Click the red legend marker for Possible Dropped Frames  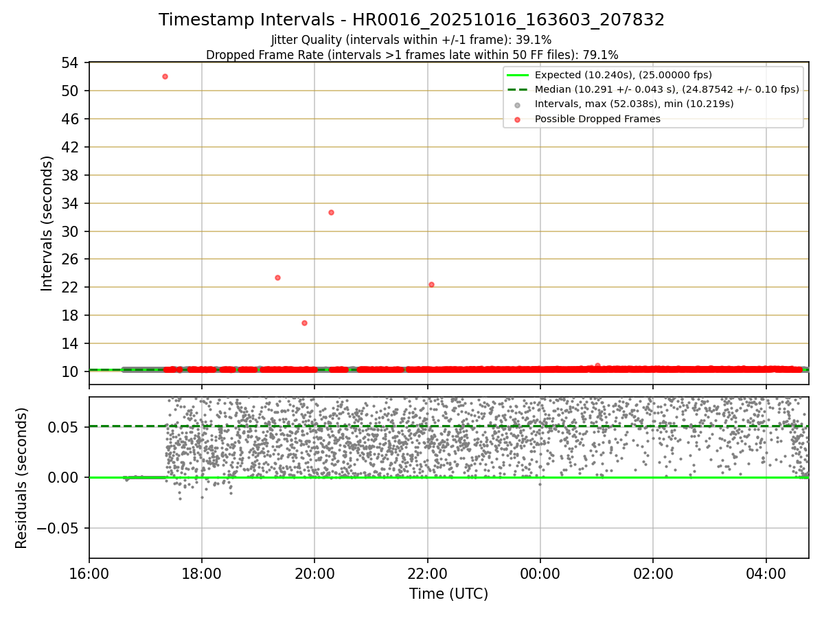point(518,119)
